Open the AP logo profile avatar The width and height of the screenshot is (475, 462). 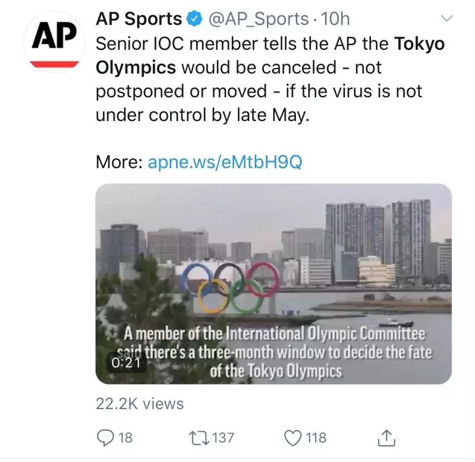pyautogui.click(x=55, y=42)
